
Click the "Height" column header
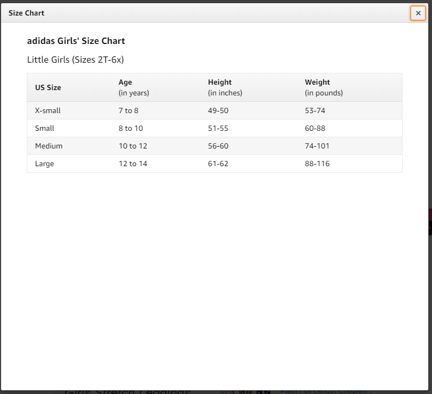click(x=219, y=82)
